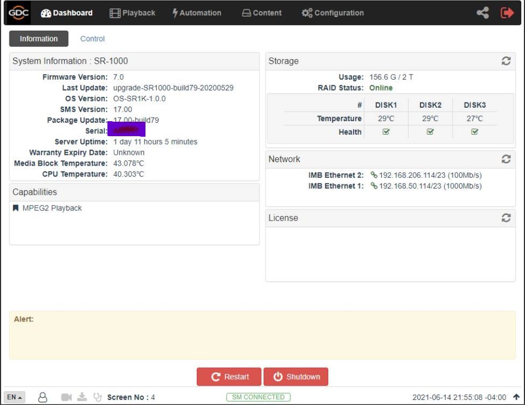Screen dimensions: 525x405
Task: Click the Server Uptime value
Action: coord(155,142)
